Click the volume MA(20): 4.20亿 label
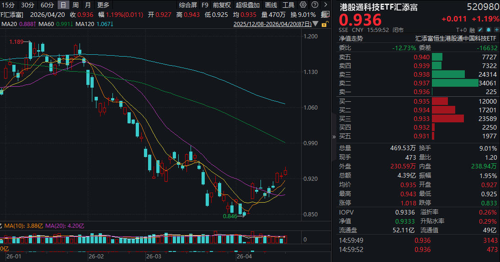Screen dimensions: 500x262 [x=65, y=225]
